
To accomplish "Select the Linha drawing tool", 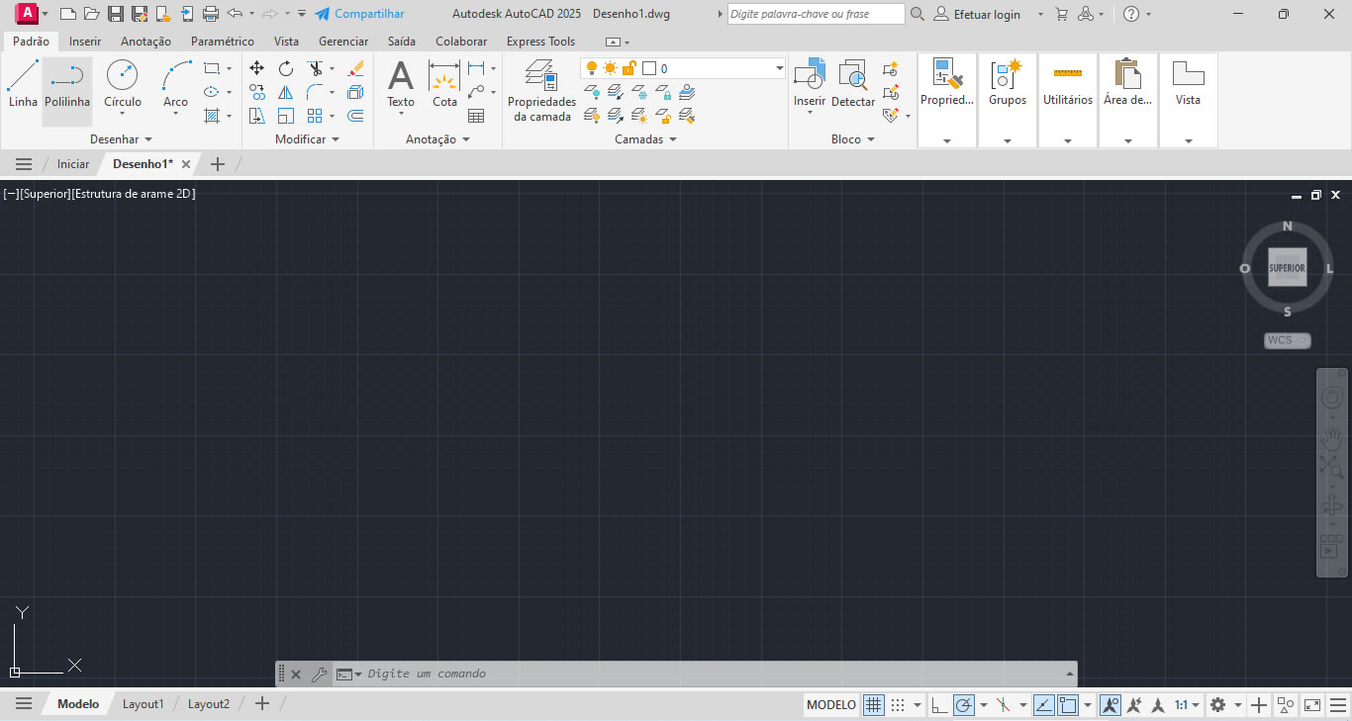I will pos(23,84).
